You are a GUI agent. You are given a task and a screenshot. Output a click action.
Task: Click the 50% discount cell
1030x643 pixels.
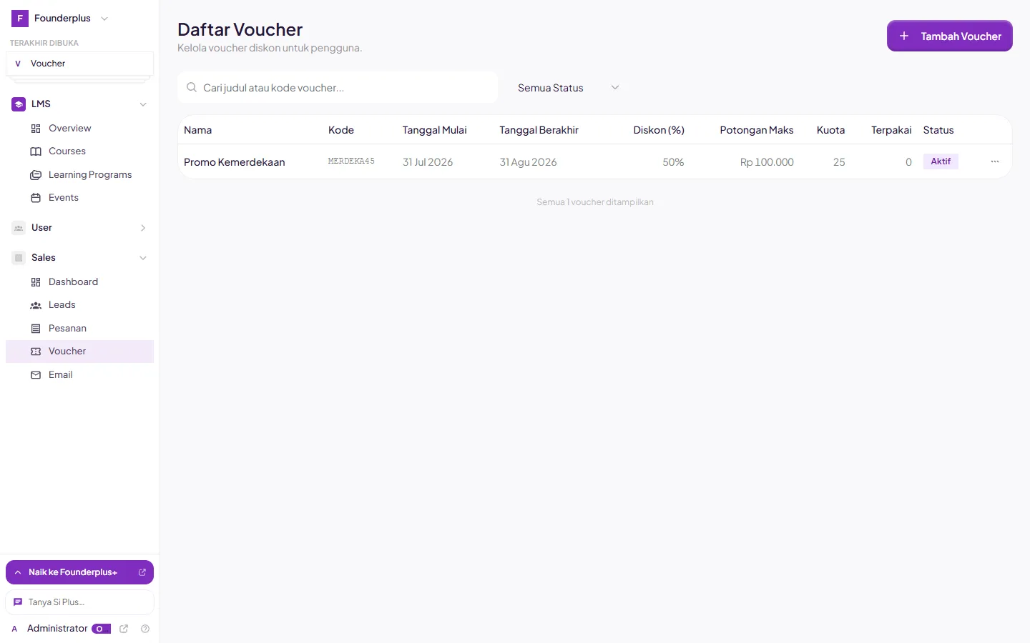(673, 162)
